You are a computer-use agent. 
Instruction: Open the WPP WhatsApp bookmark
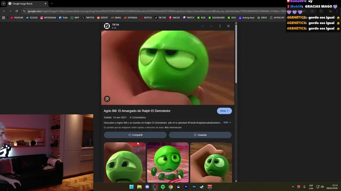click(75, 18)
